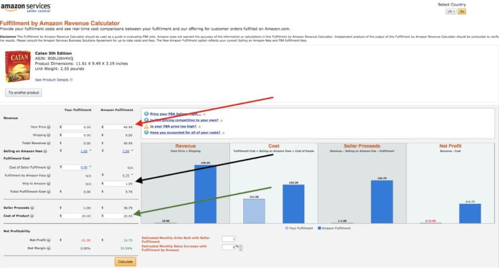Click the green 16.79 Net Profit value
The image size is (499, 269).
click(128, 240)
